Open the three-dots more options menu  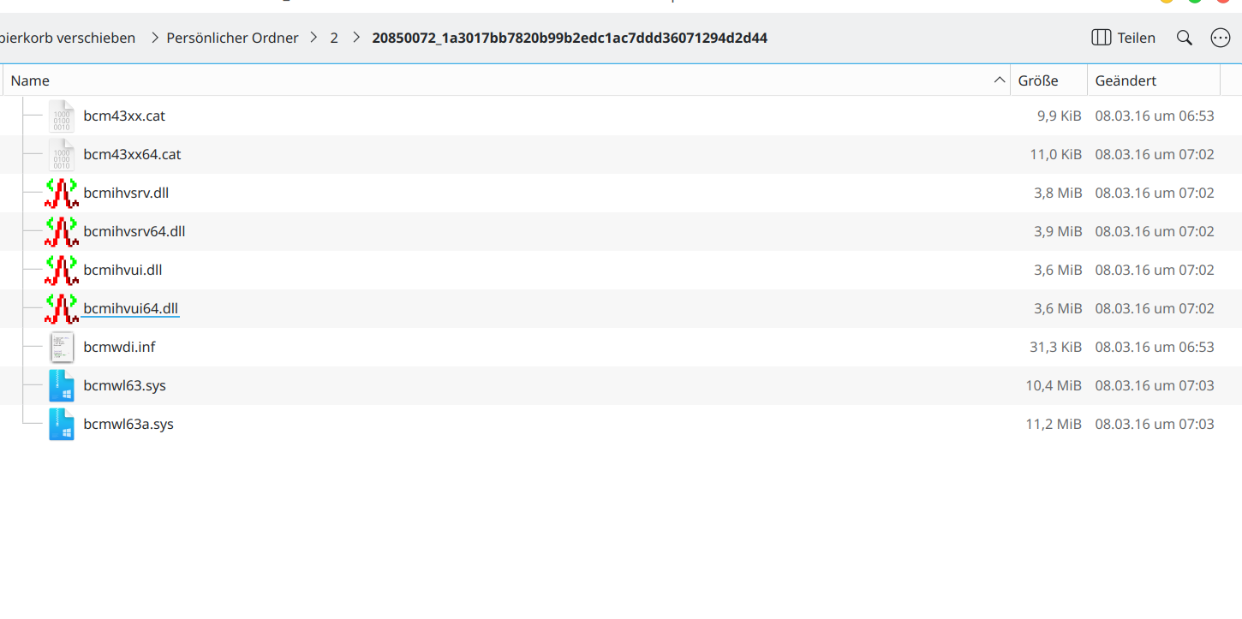(x=1220, y=38)
